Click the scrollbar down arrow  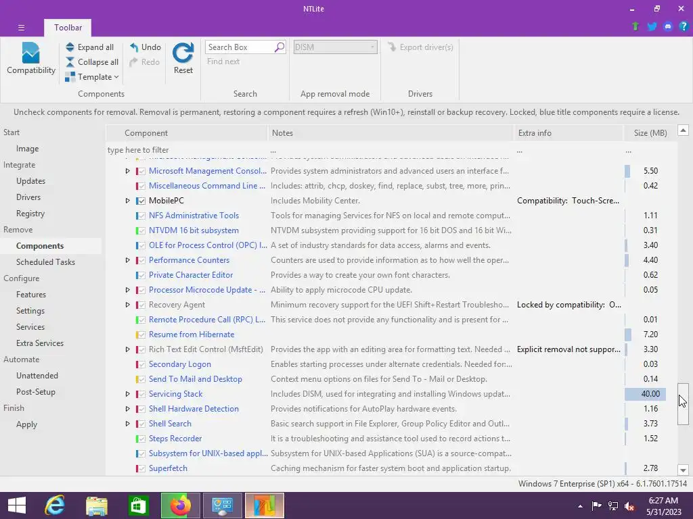[x=684, y=470]
